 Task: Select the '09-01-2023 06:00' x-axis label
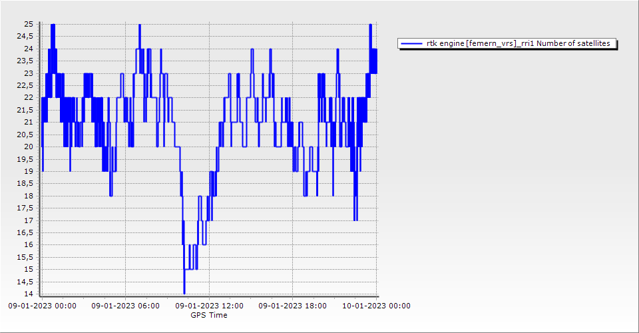pos(125,306)
